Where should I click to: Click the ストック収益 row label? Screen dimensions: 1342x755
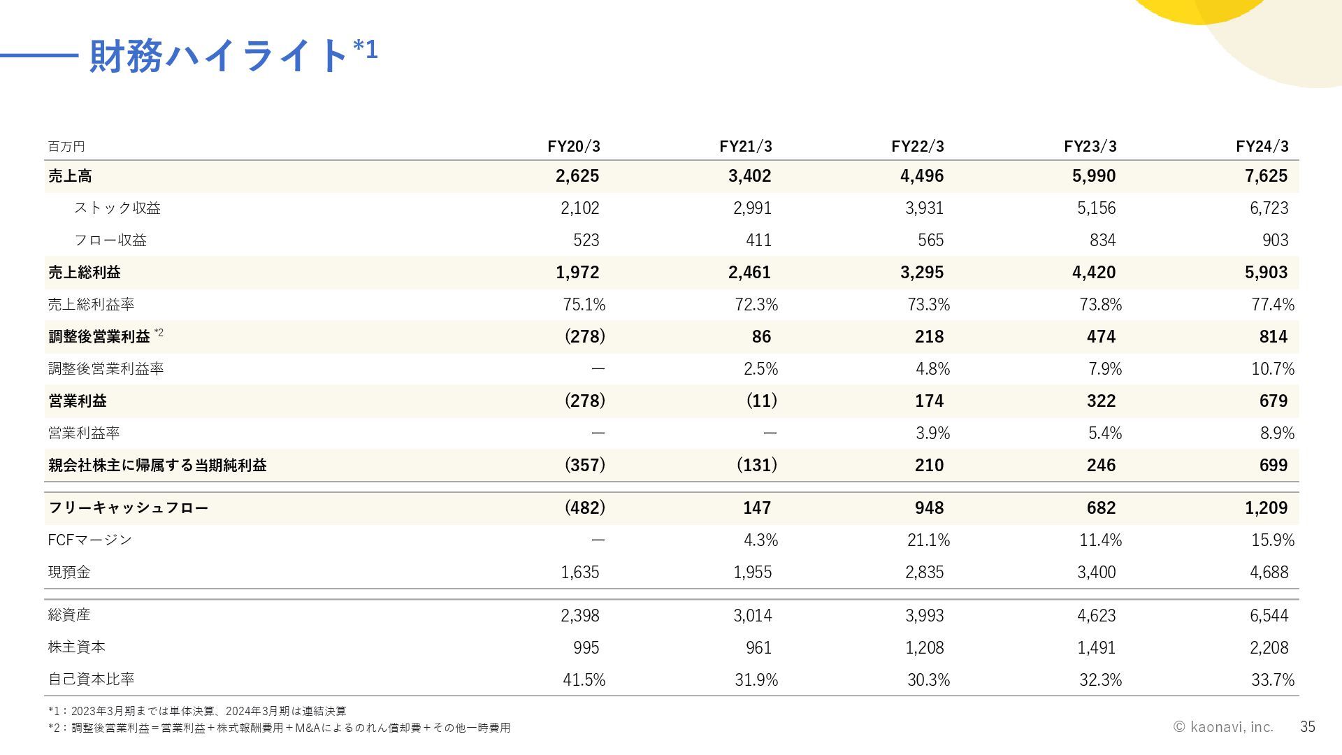pos(117,208)
